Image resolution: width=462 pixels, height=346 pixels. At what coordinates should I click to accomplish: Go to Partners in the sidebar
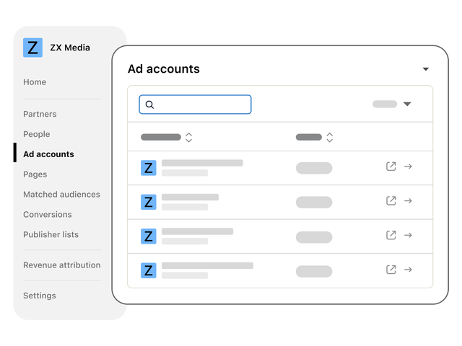[40, 114]
